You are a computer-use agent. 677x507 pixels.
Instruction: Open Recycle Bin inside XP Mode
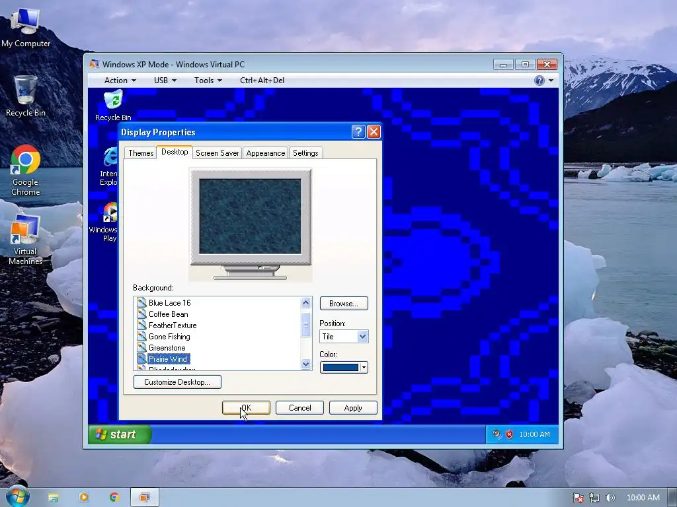point(113,105)
